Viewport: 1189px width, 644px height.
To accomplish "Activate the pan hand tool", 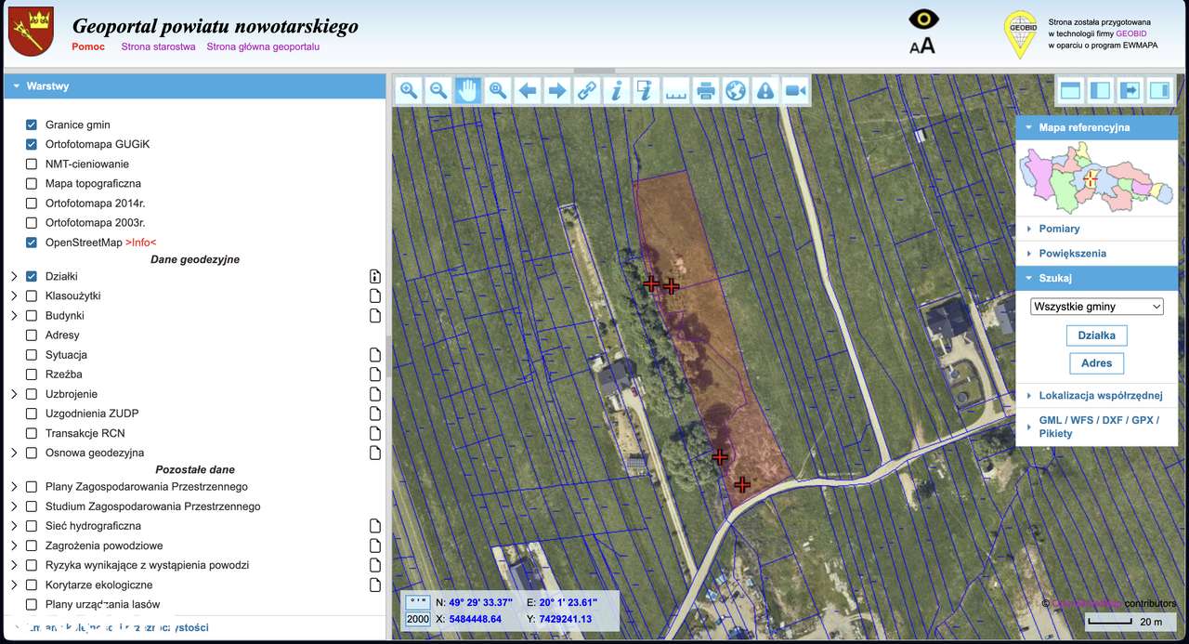I will (x=468, y=90).
